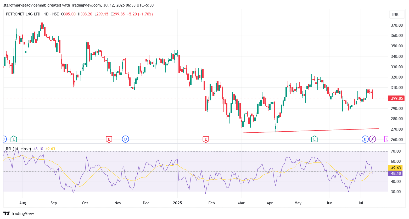Click the 70.00 RSI axis label
409x219 pixels.
[396, 151]
